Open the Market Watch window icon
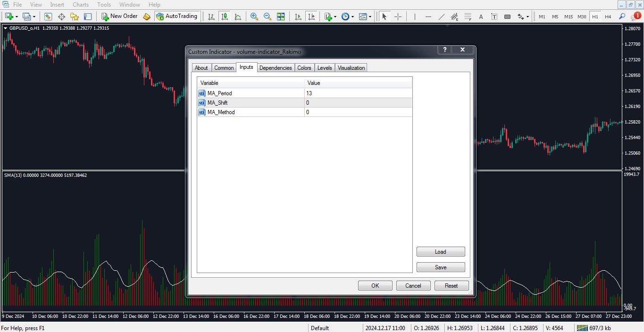This screenshot has height=332, width=644. pos(48,17)
